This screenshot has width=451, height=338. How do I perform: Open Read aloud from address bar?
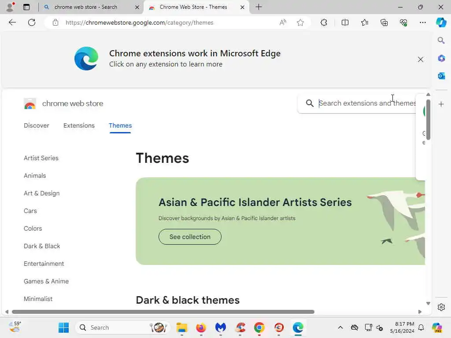pyautogui.click(x=283, y=22)
